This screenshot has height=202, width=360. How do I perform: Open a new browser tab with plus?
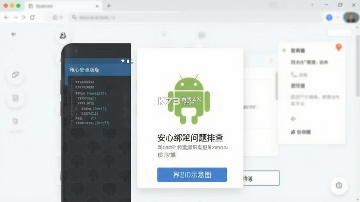coord(109,6)
